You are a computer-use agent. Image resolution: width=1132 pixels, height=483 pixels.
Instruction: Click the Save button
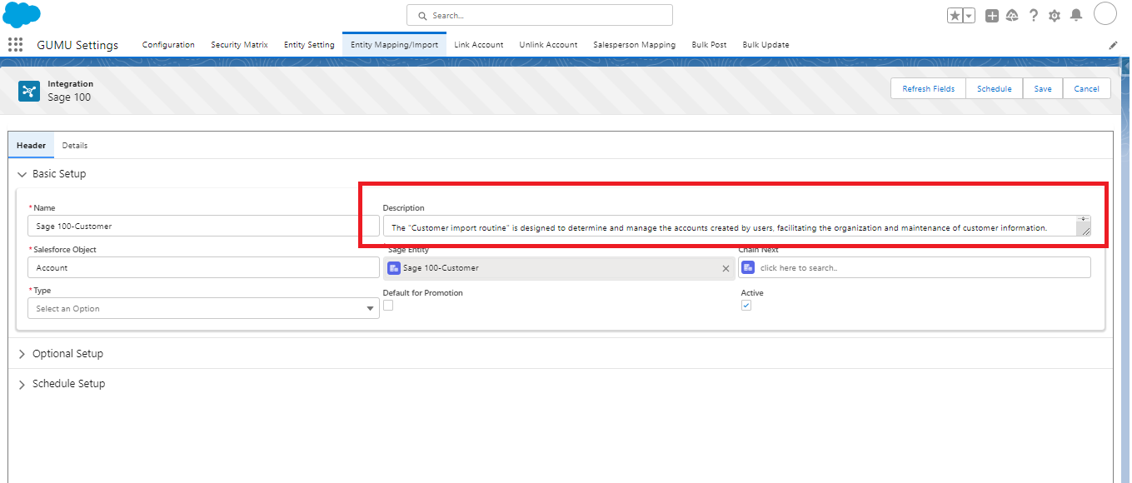click(x=1043, y=89)
